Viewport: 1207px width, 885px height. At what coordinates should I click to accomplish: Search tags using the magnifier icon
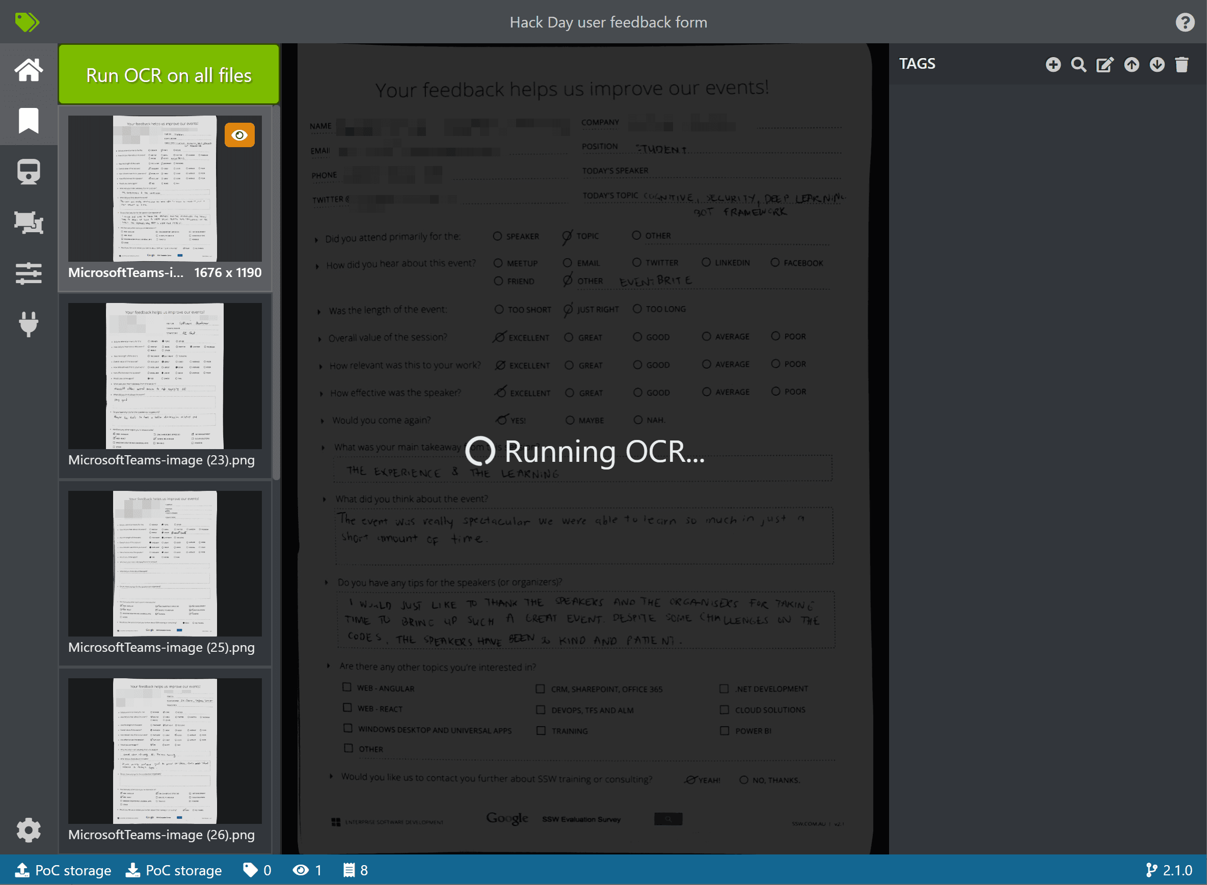point(1079,64)
